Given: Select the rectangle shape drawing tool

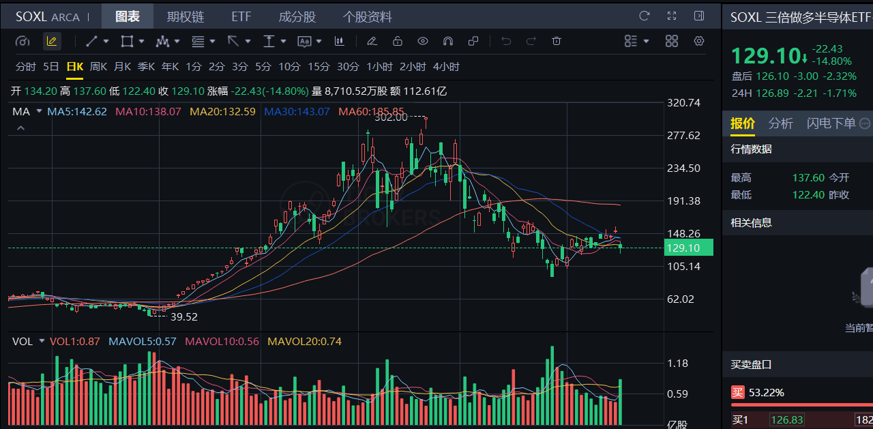Looking at the screenshot, I should (127, 42).
